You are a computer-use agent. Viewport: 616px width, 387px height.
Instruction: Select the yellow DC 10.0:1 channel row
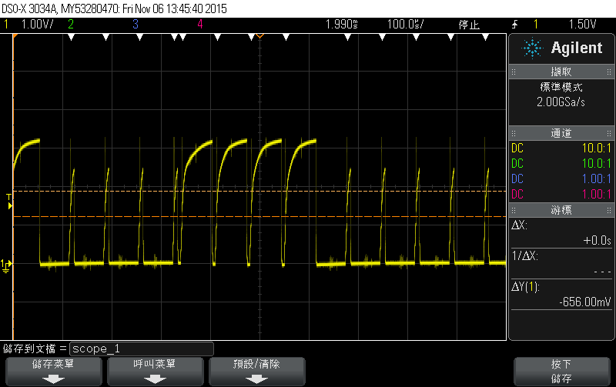coord(561,148)
